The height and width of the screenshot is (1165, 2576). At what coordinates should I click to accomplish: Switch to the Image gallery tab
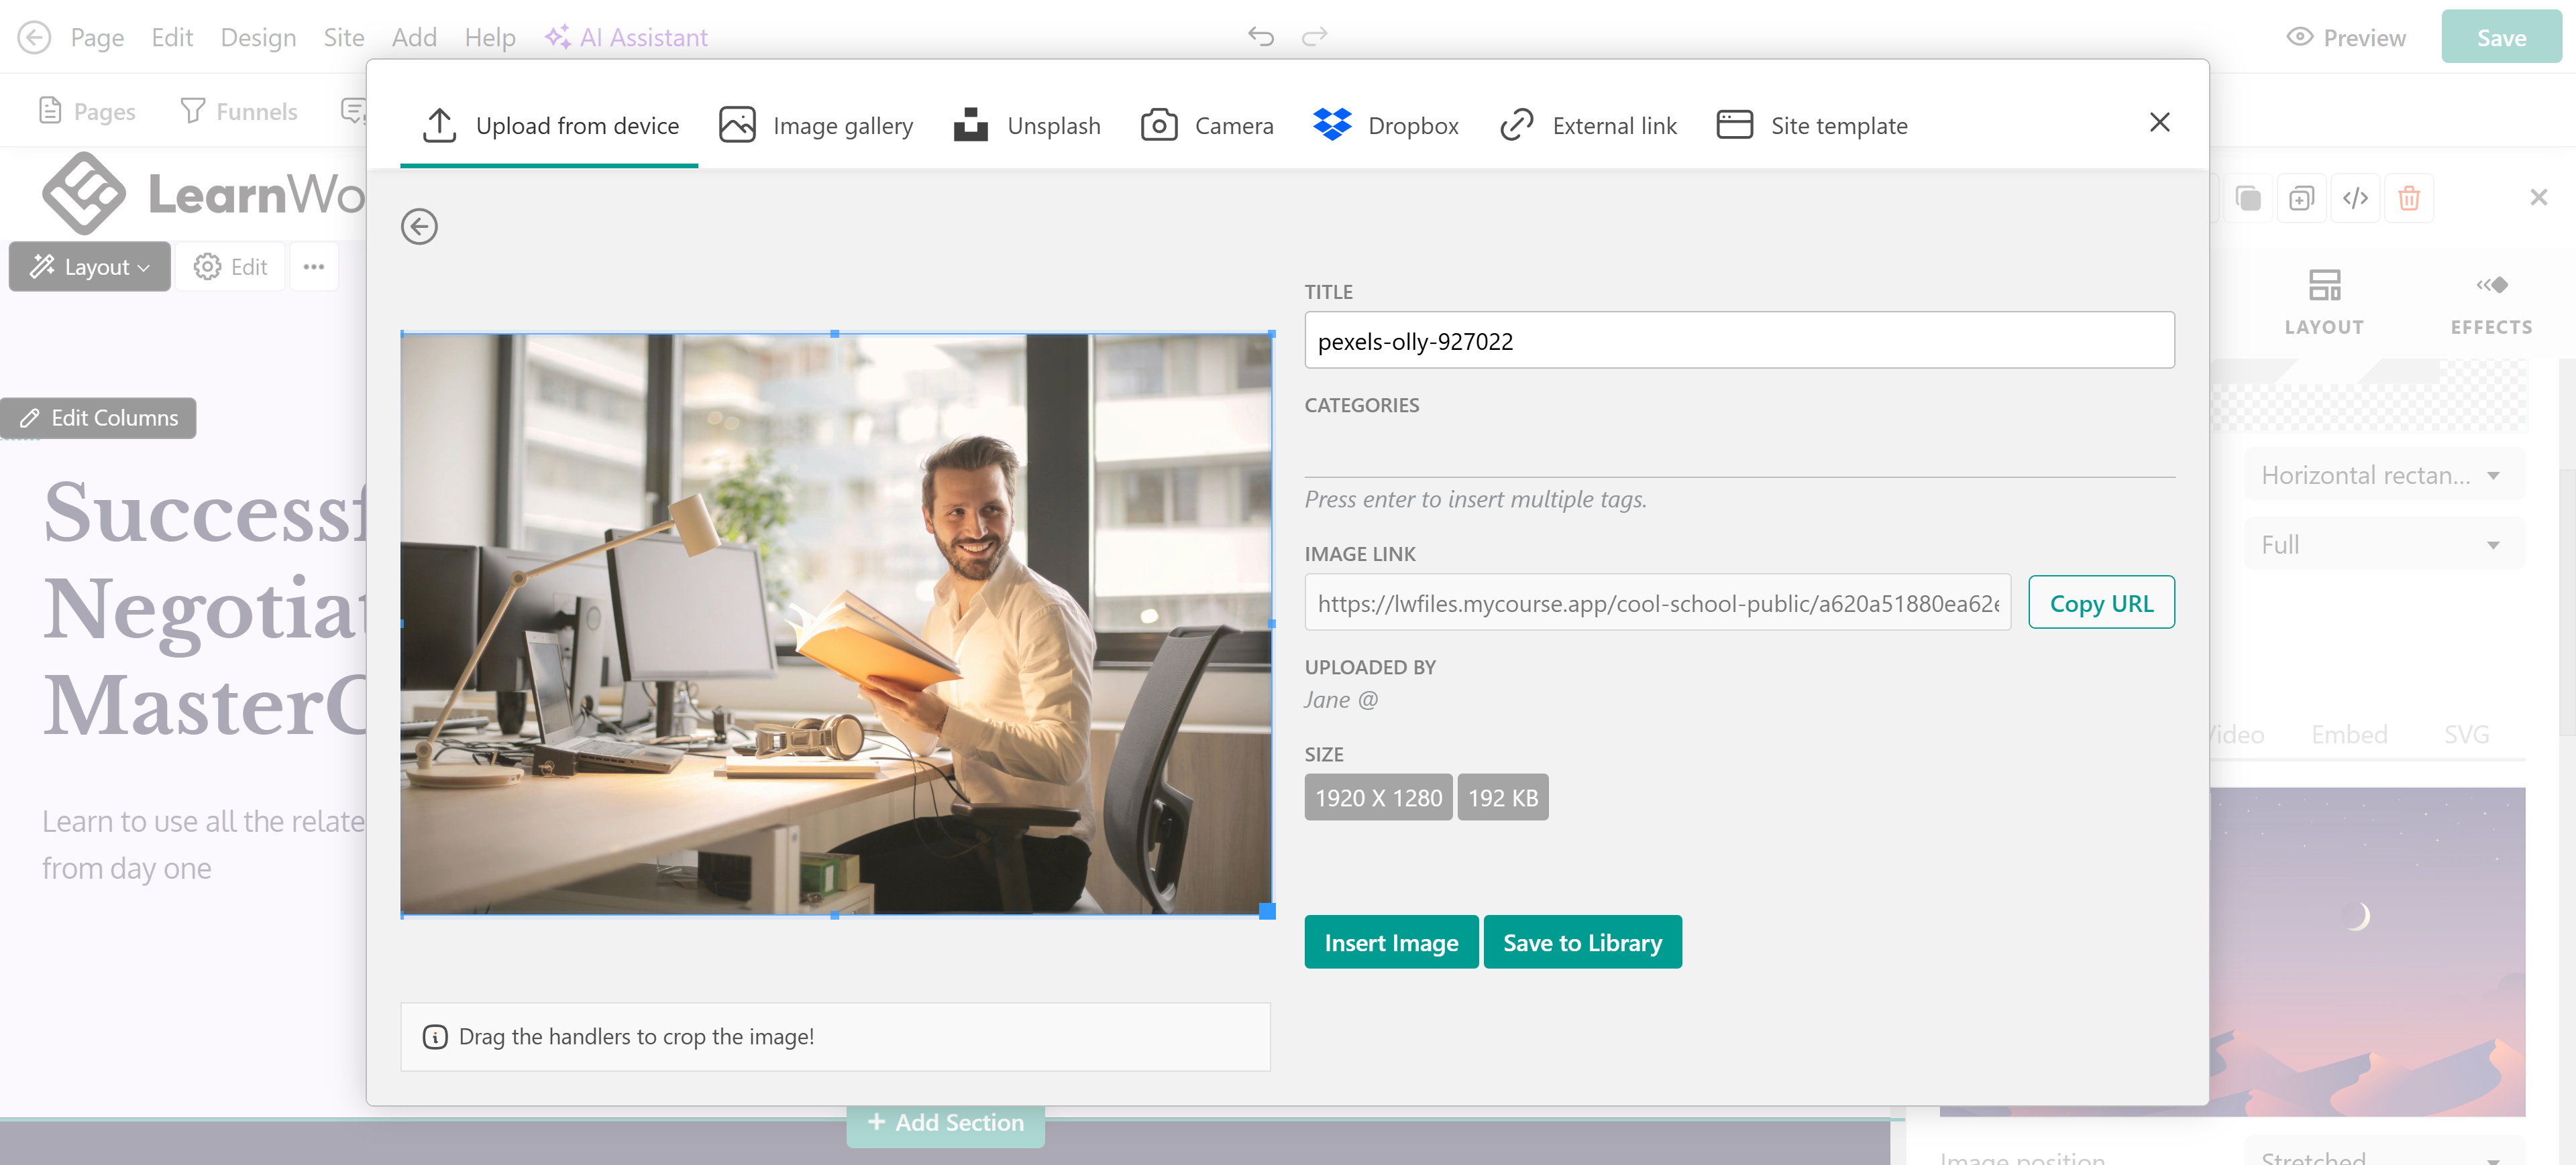pyautogui.click(x=816, y=125)
